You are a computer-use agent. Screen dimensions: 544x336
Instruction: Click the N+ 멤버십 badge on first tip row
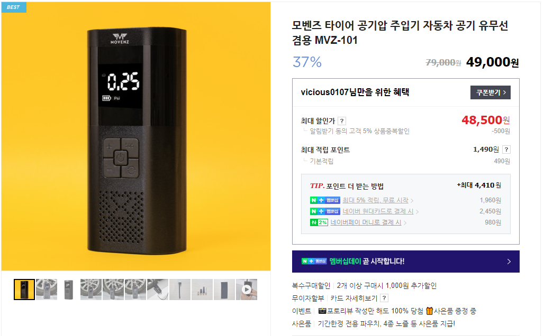tap(325, 200)
